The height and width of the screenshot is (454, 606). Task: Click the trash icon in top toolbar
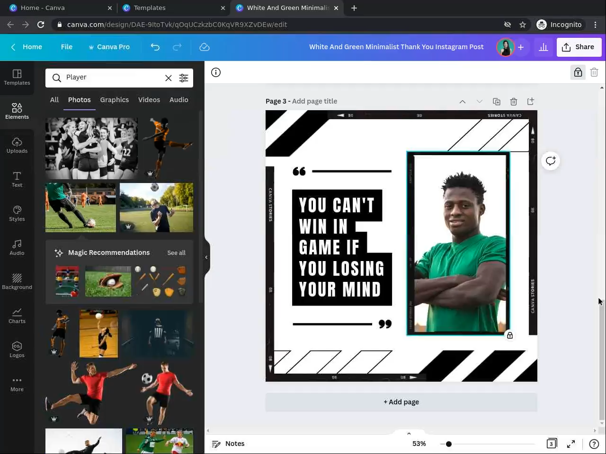594,72
